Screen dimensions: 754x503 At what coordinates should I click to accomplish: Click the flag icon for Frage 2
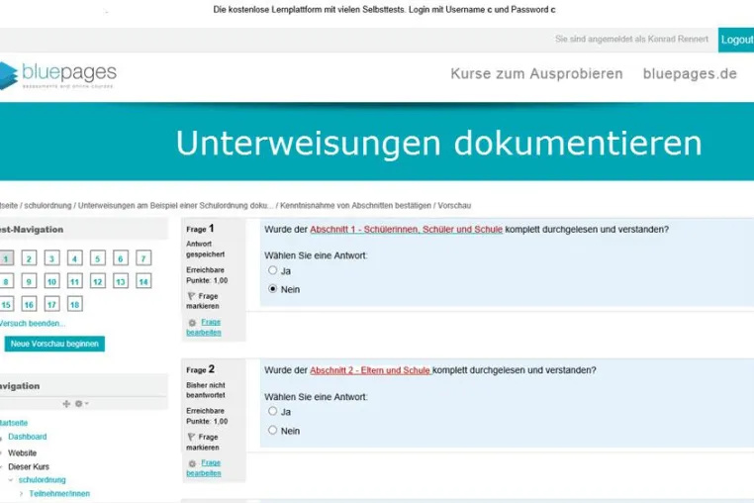tap(191, 437)
